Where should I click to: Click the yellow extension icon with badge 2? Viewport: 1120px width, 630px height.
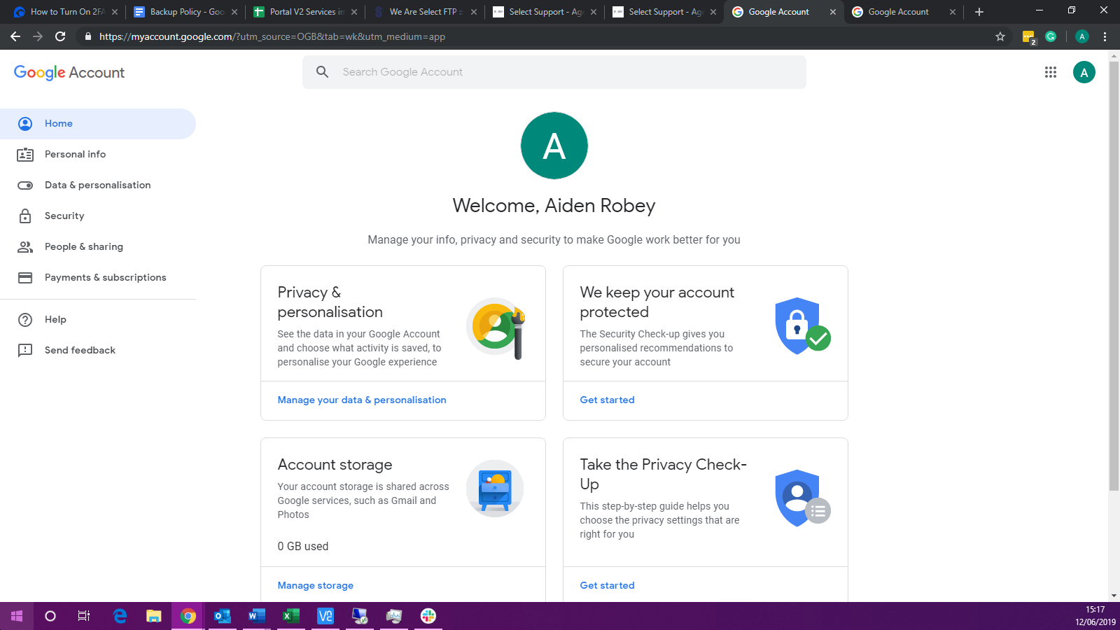pyautogui.click(x=1028, y=37)
